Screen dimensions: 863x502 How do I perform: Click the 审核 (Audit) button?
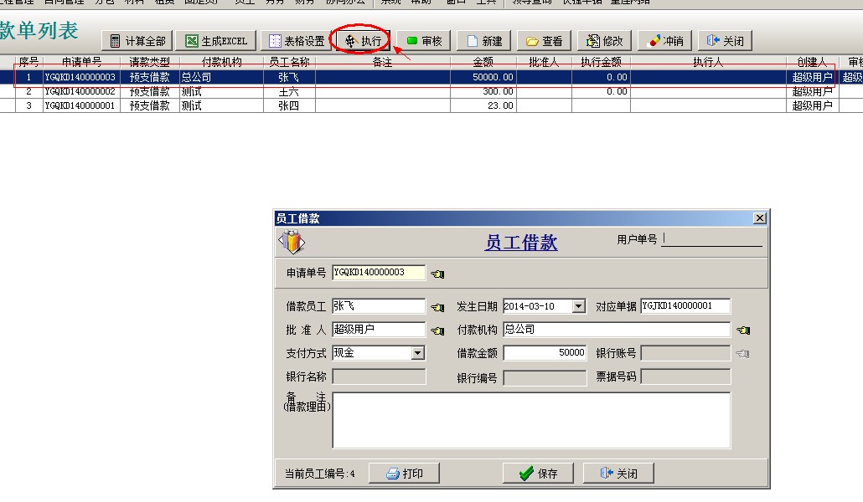pyautogui.click(x=424, y=41)
